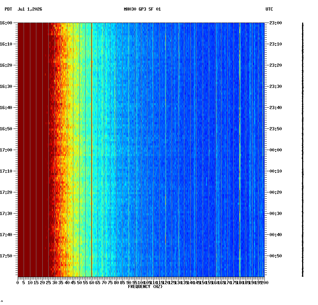Click the 23:30 UTC time label
Image resolution: width=318 pixels, height=305 pixels.
coord(276,86)
